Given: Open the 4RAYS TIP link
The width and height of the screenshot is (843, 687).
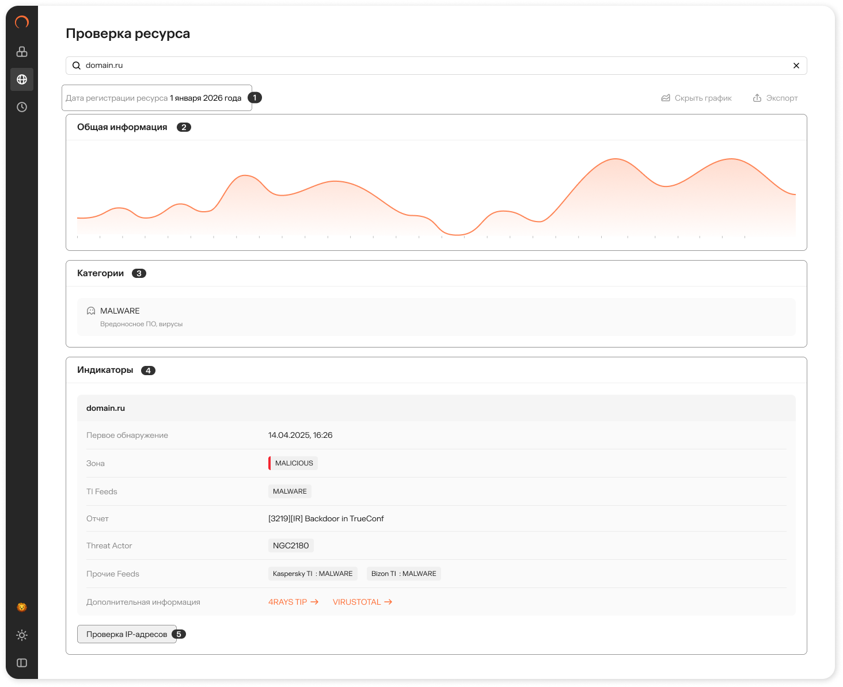Looking at the screenshot, I should tap(293, 602).
